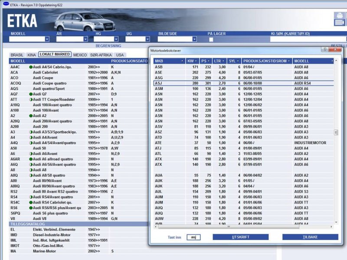Select the SØR-AFRIKA tab
Viewport: 347px width, 260px height.
101,55
